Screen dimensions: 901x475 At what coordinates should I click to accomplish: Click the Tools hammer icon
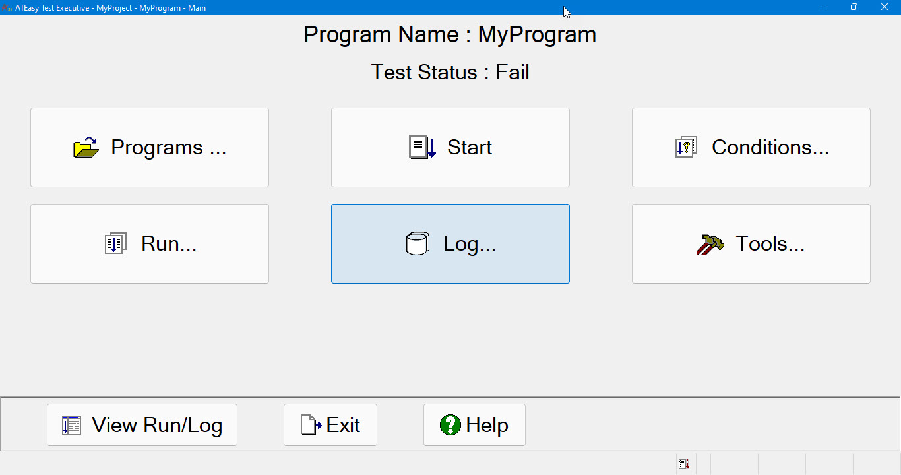(710, 244)
